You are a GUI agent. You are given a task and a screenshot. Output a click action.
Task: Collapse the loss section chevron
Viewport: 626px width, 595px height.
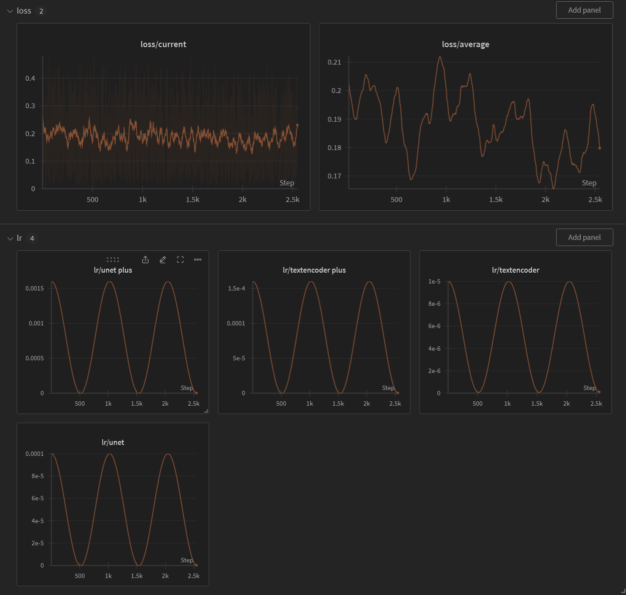10,11
